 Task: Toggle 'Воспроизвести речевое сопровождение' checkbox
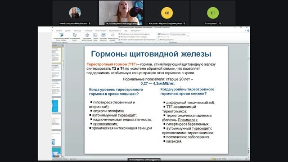click(120, 34)
